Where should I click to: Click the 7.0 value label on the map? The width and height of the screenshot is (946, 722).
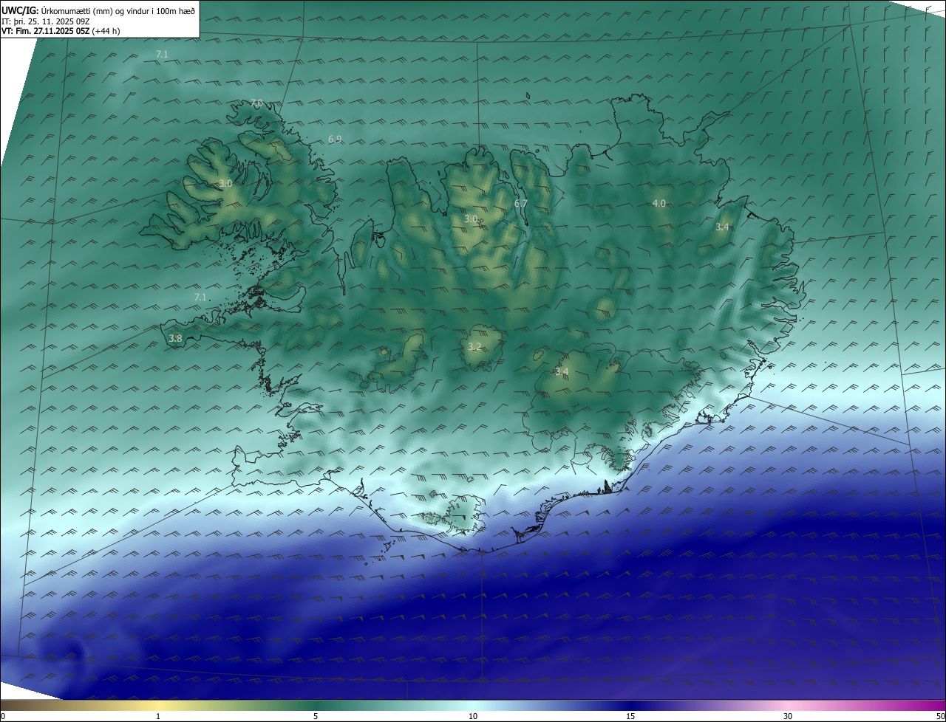pos(256,103)
